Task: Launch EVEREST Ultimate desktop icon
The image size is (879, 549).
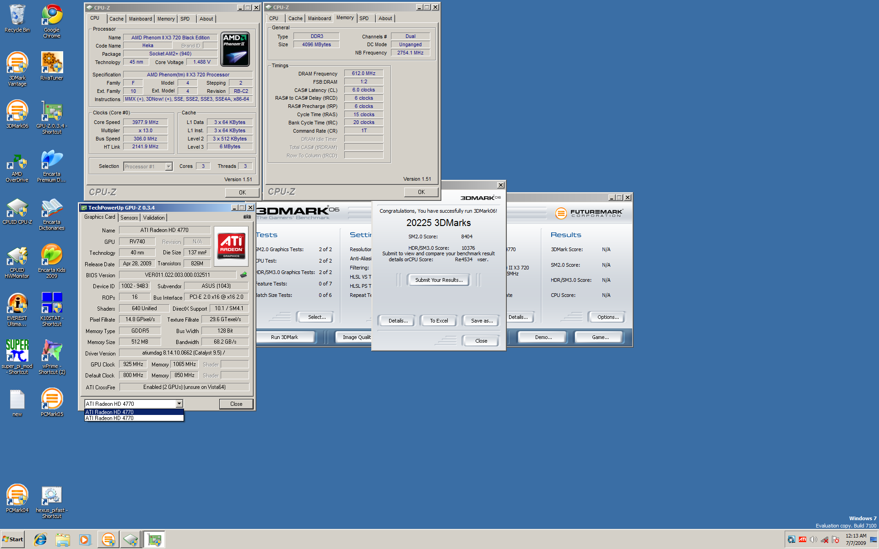Action: coord(17,310)
